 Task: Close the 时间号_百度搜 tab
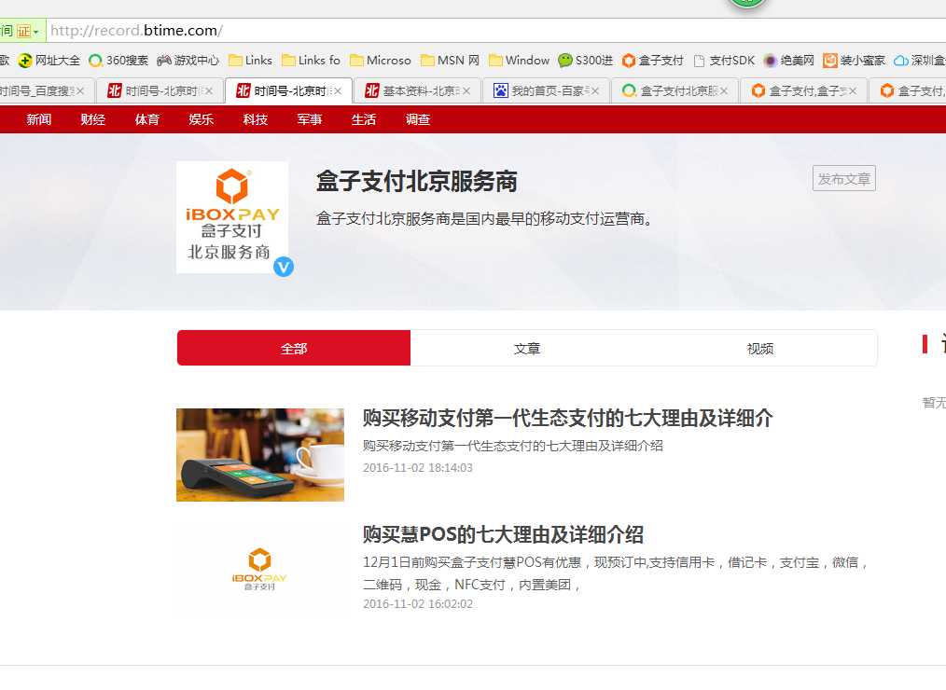(x=79, y=91)
